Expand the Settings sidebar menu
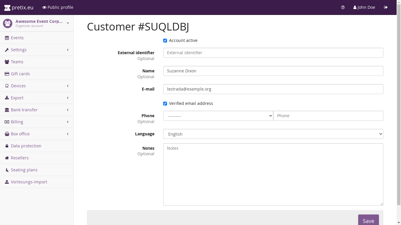 coord(37,50)
